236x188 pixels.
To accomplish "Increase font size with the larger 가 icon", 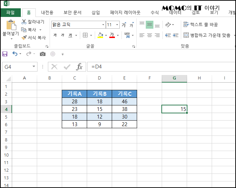I will pos(124,25).
